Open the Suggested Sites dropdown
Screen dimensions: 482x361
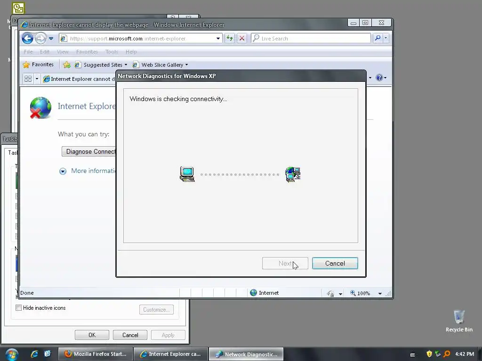(101, 65)
